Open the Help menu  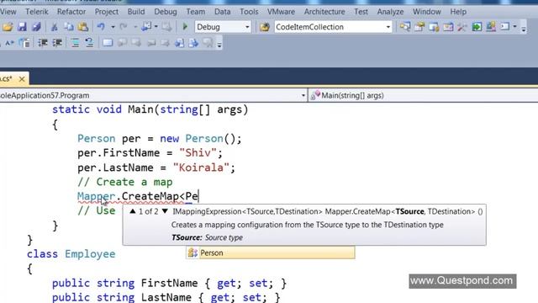point(458,12)
